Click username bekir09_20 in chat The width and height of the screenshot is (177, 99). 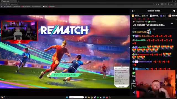(141, 32)
